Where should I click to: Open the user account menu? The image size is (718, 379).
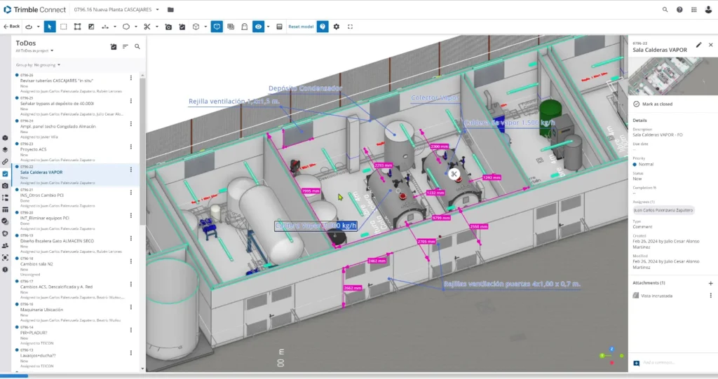point(708,9)
